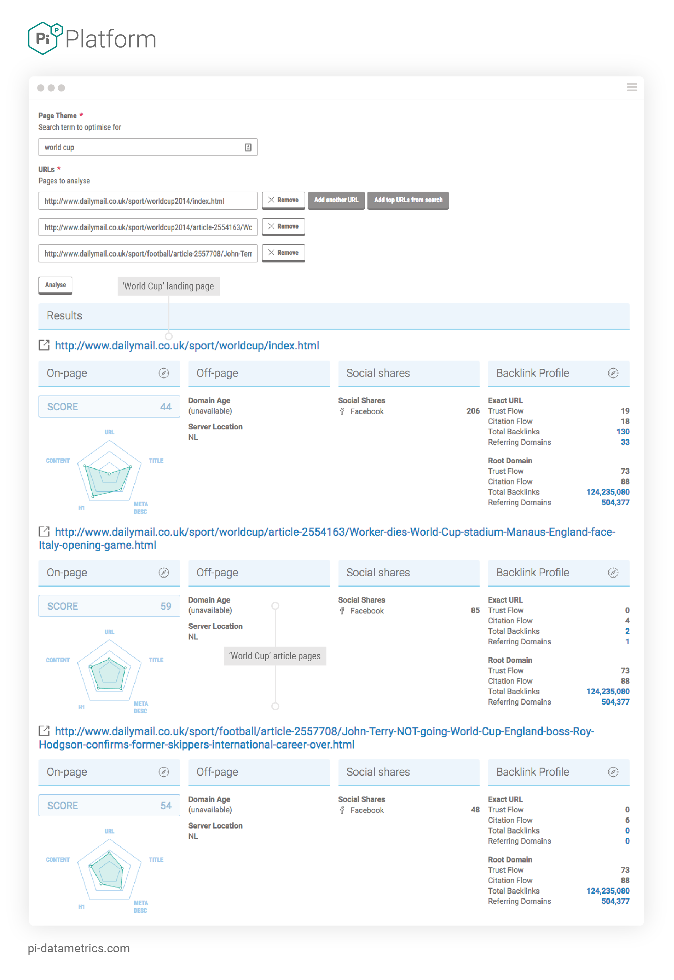Open the hamburger menu icon
The height and width of the screenshot is (980, 674).
tap(632, 87)
